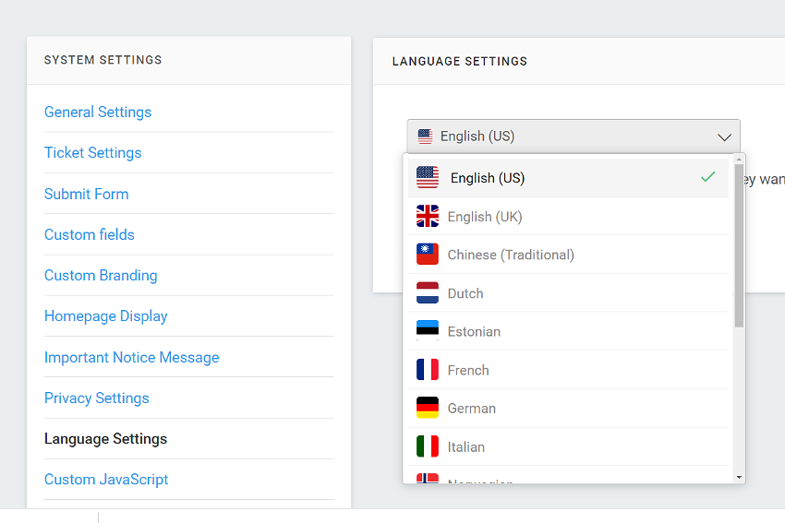Click the language list scrollbar down arrow
The height and width of the screenshot is (523, 785).
[739, 478]
